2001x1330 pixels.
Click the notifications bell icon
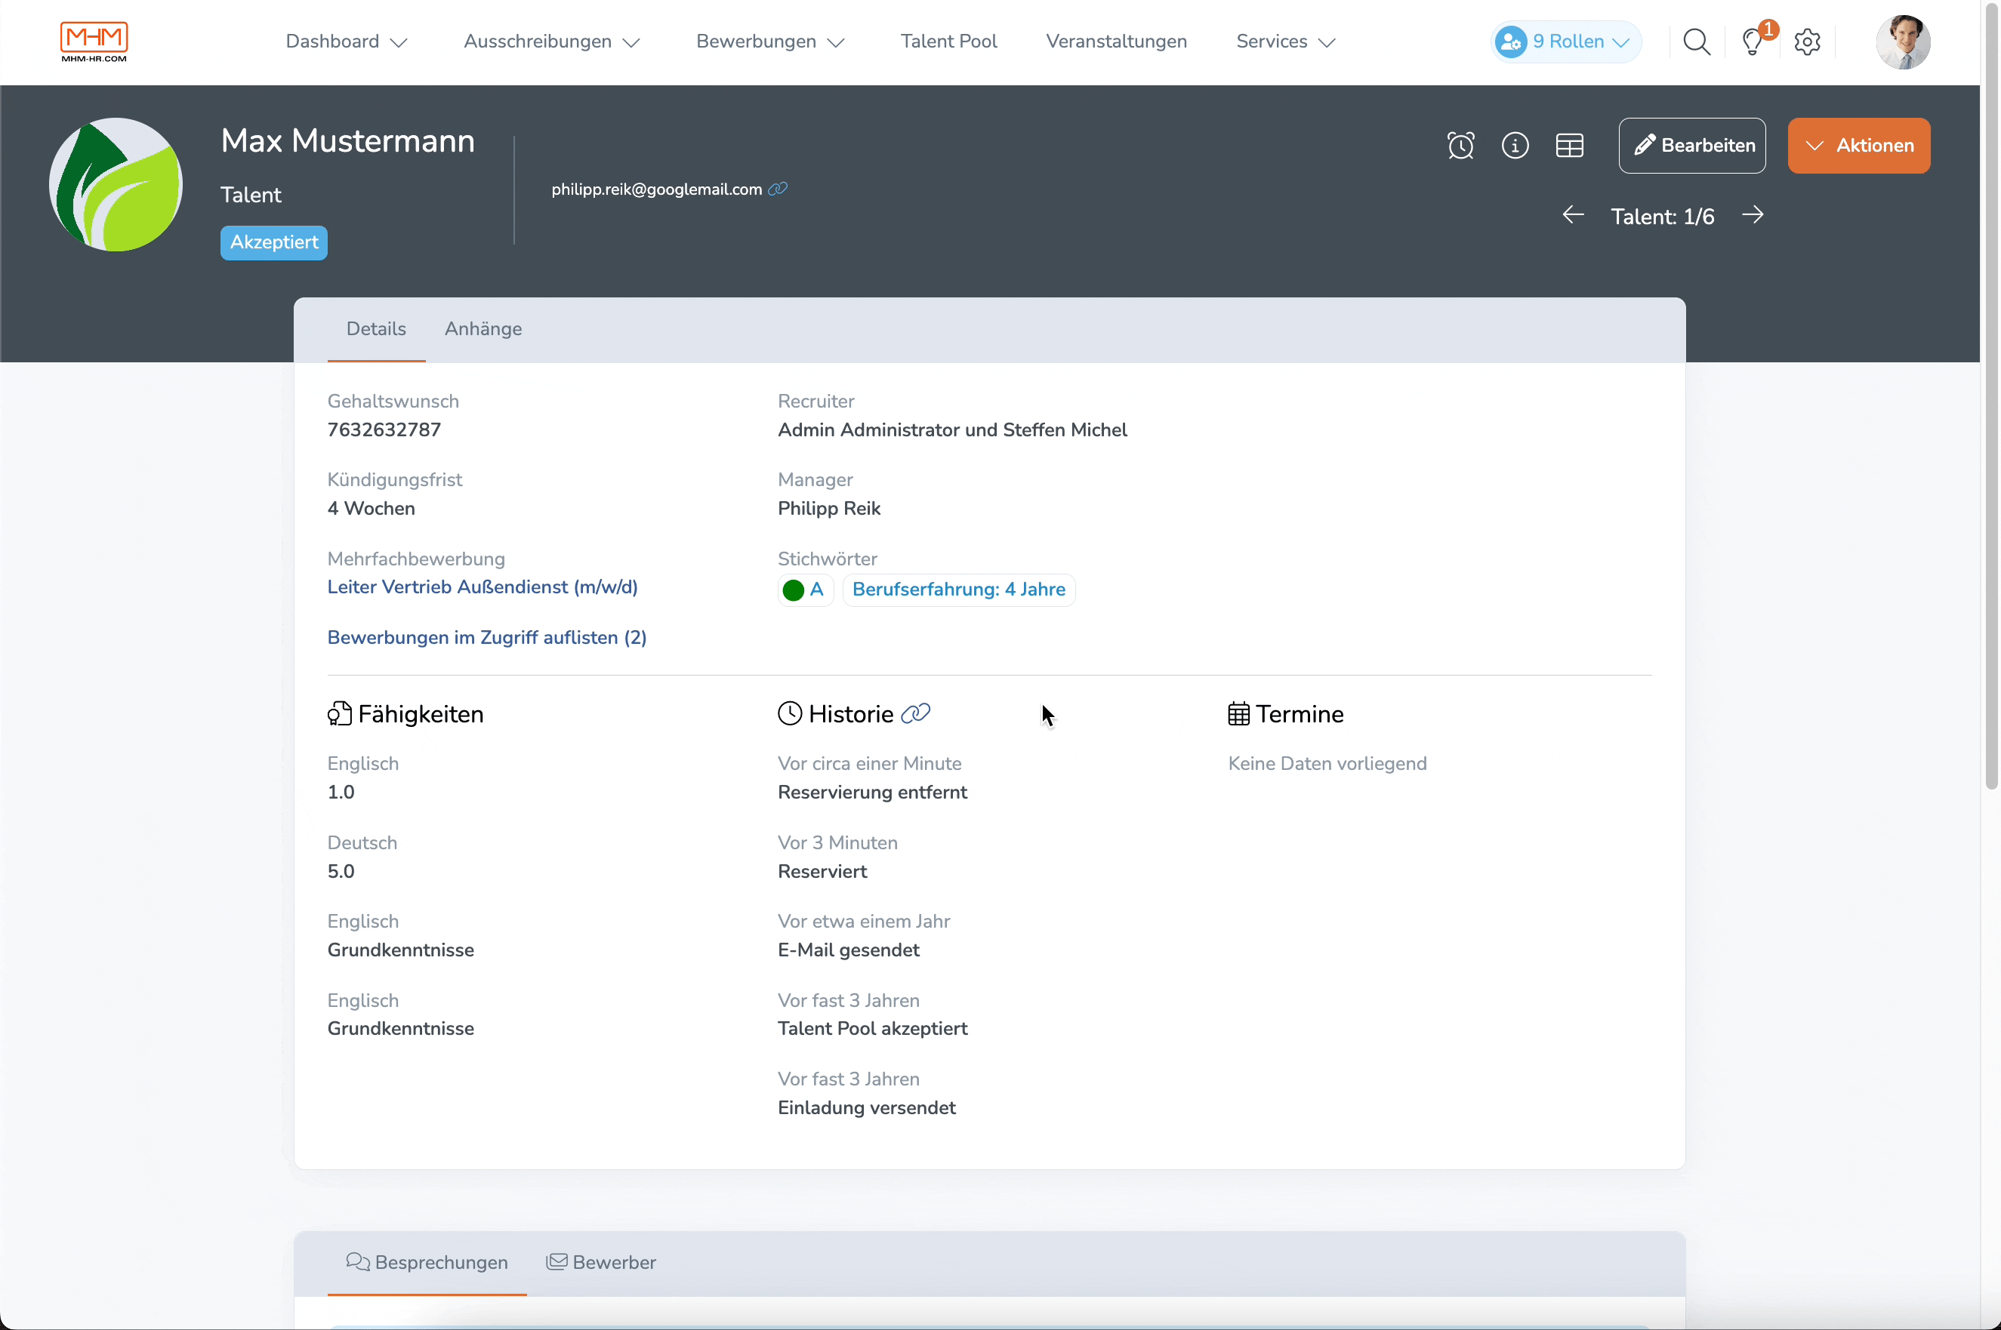pos(1752,40)
